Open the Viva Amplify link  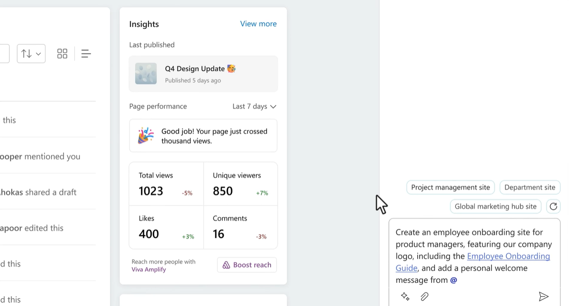click(x=149, y=269)
